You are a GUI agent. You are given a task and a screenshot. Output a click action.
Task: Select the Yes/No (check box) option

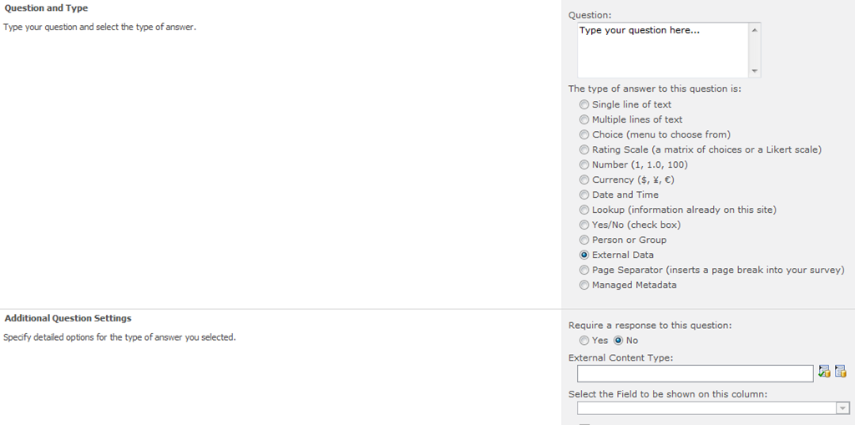click(584, 225)
